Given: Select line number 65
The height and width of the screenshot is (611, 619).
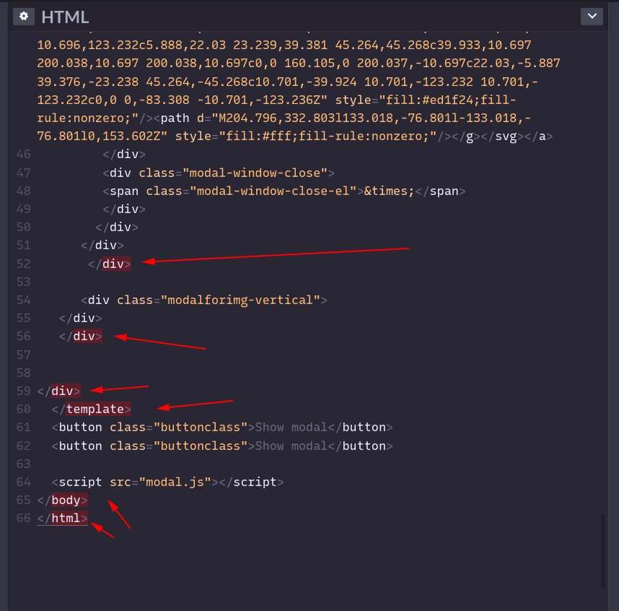Looking at the screenshot, I should pos(23,500).
